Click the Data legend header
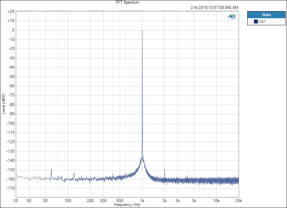Viewport: 287px width, 208px height. (x=266, y=15)
